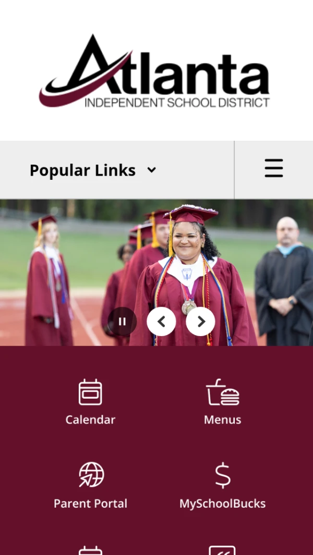
Task: Follow the Parent Portal text link
Action: coord(90,503)
